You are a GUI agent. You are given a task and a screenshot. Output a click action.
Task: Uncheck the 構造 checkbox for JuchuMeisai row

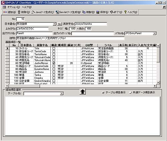(54, 63)
